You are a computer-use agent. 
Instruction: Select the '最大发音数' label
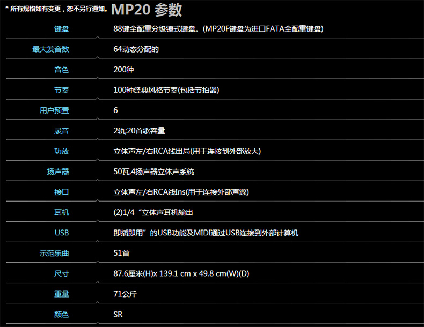pos(51,49)
